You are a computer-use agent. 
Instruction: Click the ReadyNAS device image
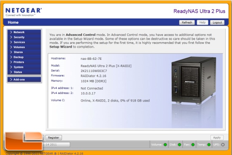point(194,80)
